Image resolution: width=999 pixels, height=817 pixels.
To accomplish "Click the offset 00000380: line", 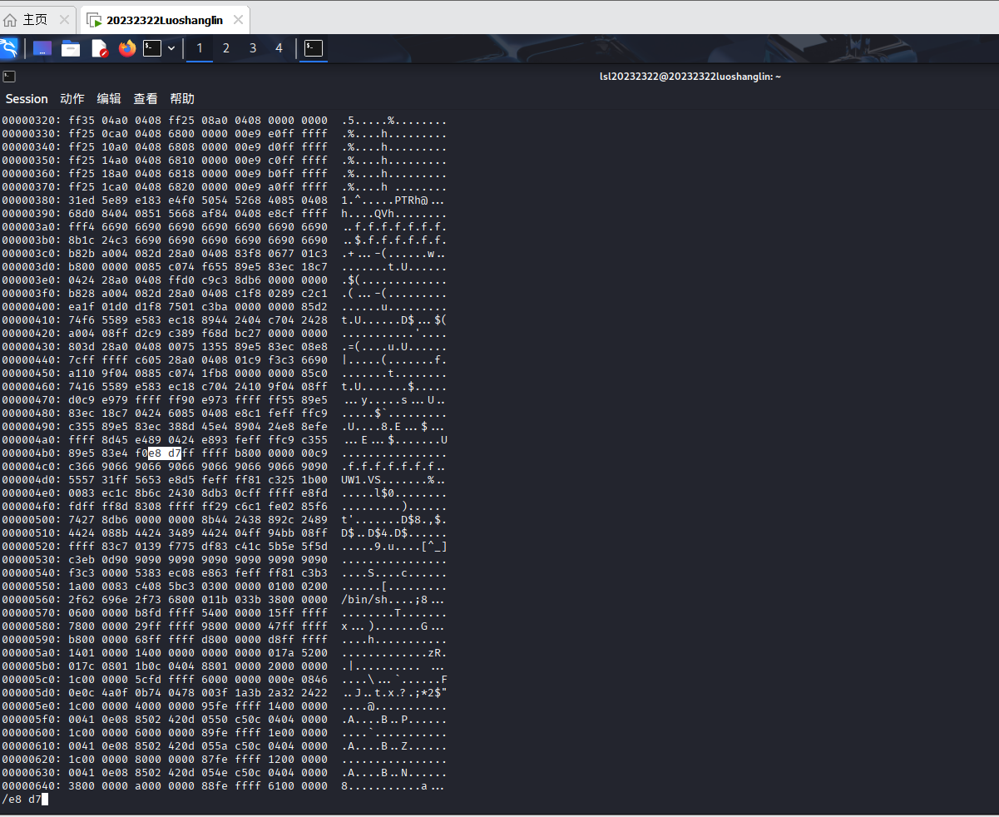I will [224, 201].
